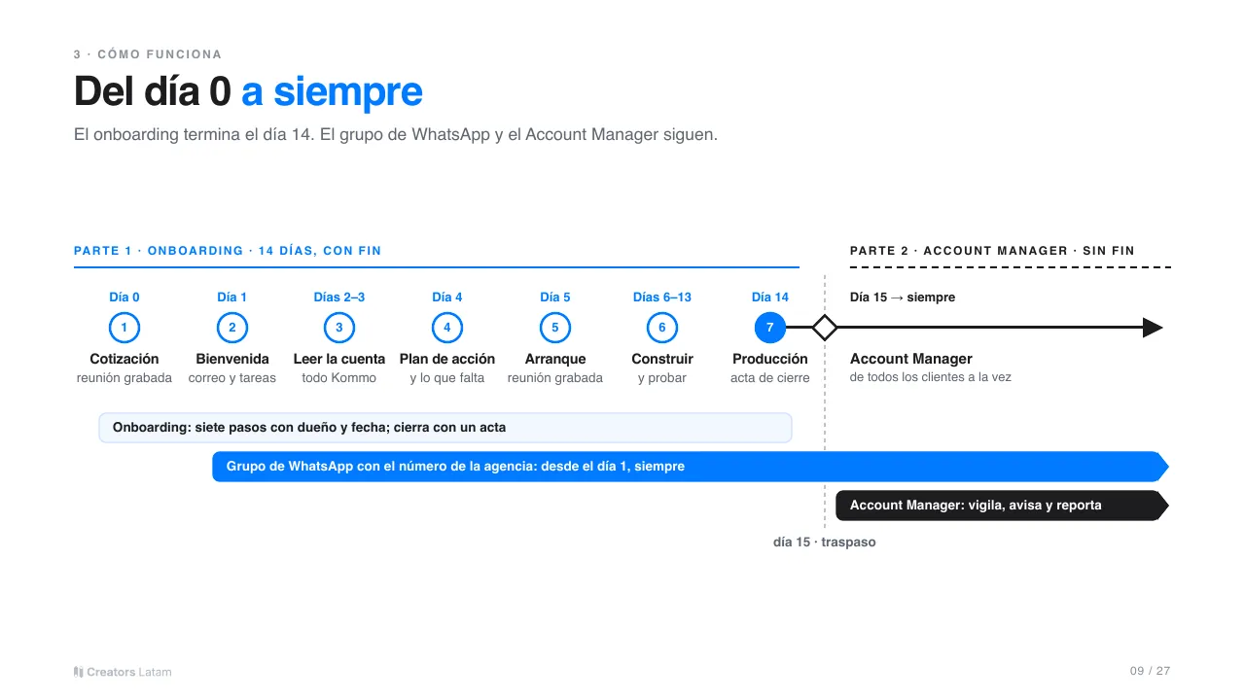Screen dimensions: 1245x700
Task: Click the Creators Latam logo icon
Action: (x=78, y=672)
